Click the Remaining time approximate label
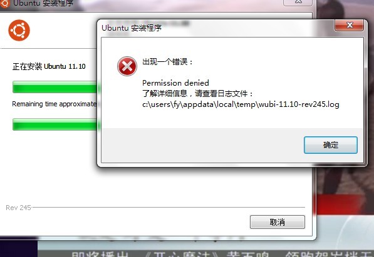 (54, 104)
